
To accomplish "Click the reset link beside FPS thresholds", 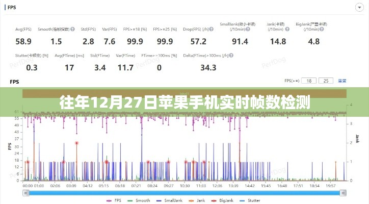I will pyautogui.click(x=342, y=81).
